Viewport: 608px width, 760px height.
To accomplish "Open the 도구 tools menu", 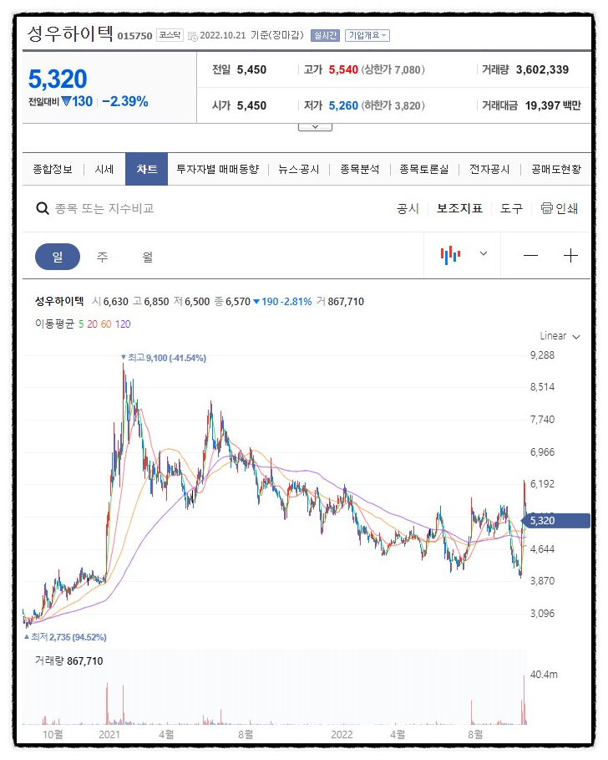I will [511, 208].
